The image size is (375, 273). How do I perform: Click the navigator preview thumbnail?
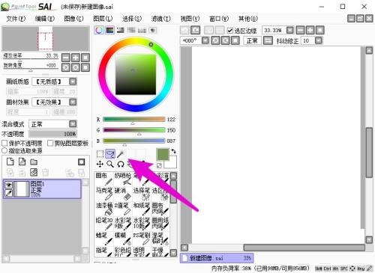46,38
